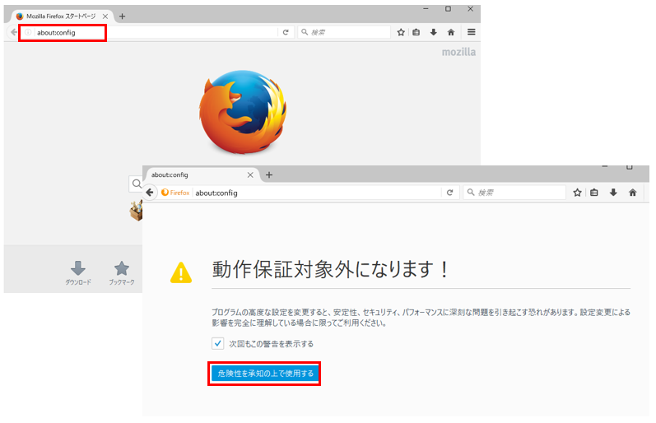Click the back arrow in the rear Firefox start page window

(14, 32)
